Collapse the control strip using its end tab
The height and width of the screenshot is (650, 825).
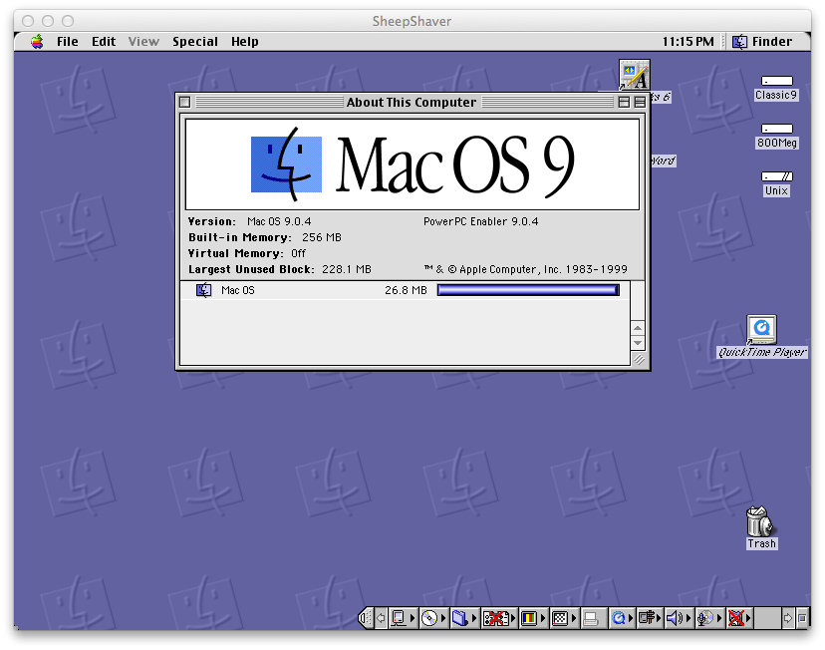pos(365,618)
